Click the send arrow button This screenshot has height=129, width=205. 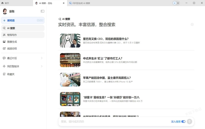coord(189,121)
